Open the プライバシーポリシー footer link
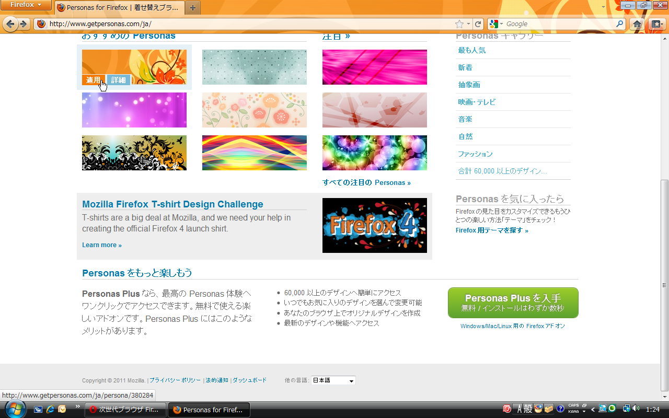Viewport: 669px width, 418px height. pos(175,380)
